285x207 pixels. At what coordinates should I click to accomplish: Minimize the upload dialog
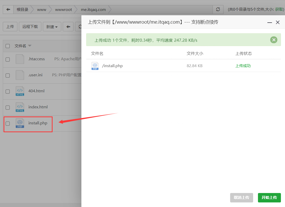(x=269, y=22)
